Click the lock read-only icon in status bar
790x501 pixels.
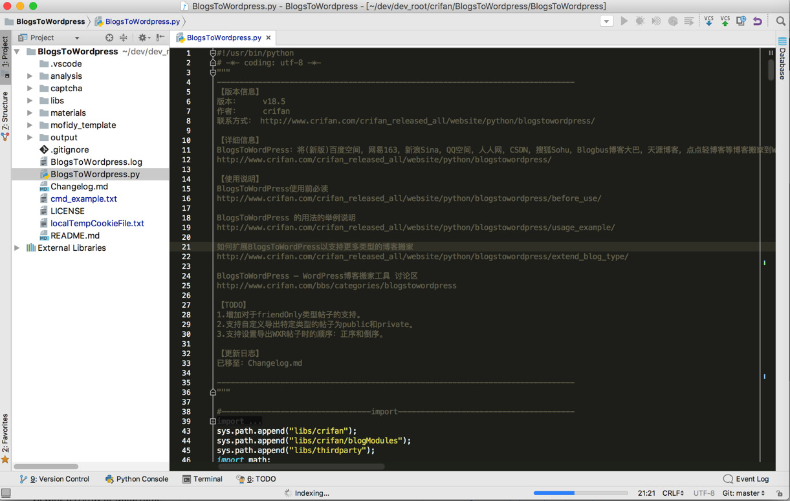tap(780, 493)
